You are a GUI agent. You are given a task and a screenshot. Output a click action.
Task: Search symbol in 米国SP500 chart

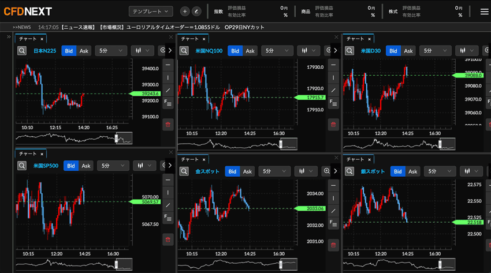22,166
